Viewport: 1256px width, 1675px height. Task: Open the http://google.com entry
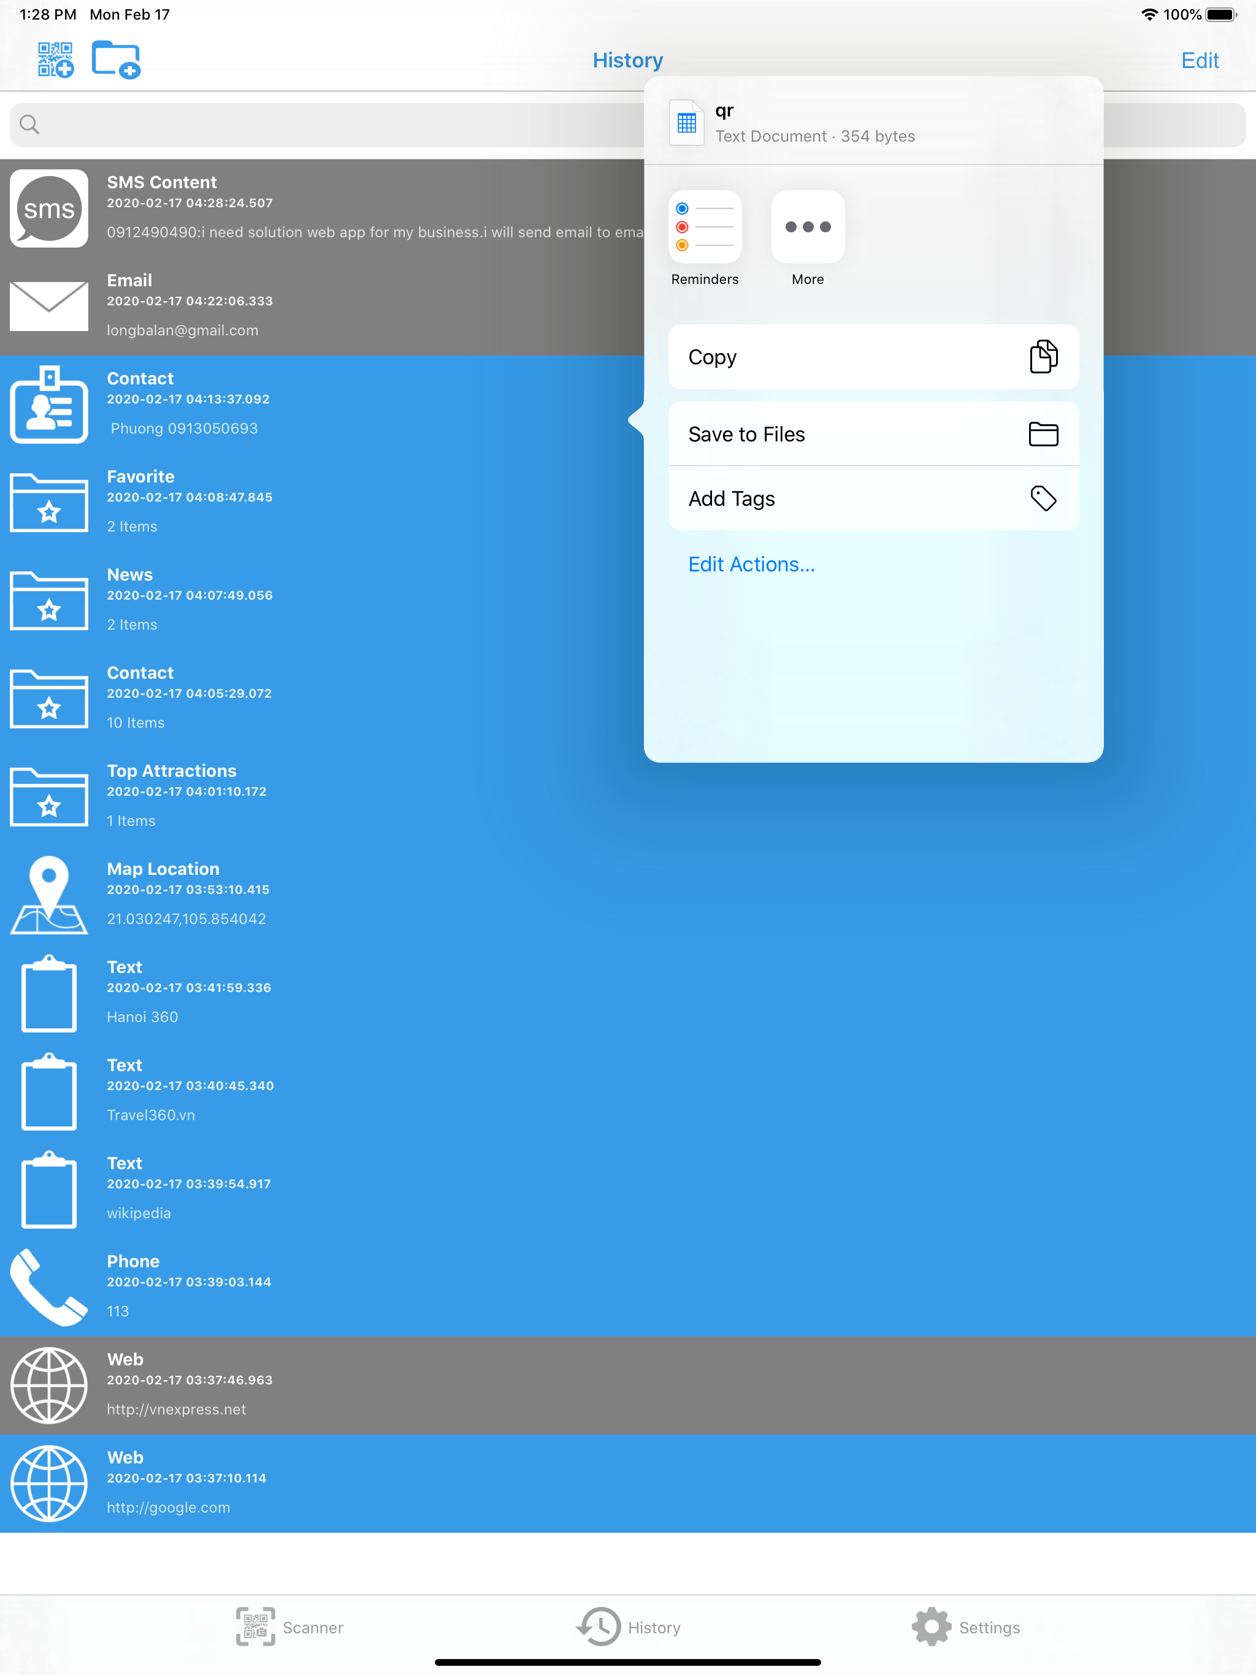[x=168, y=1507]
